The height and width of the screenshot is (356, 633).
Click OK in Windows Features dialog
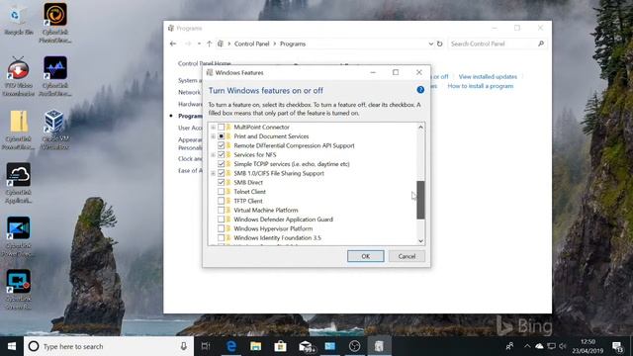click(366, 256)
